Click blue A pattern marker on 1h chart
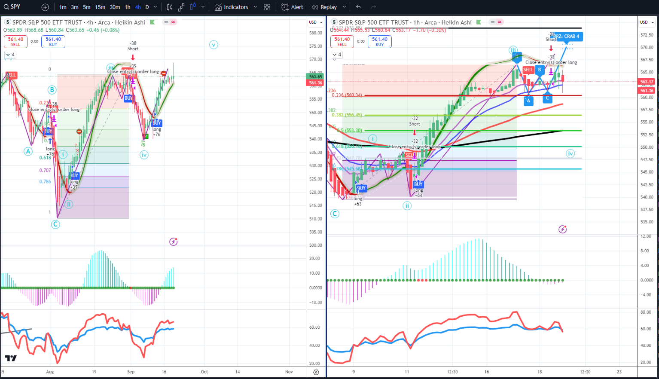This screenshot has width=659, height=379. [528, 101]
